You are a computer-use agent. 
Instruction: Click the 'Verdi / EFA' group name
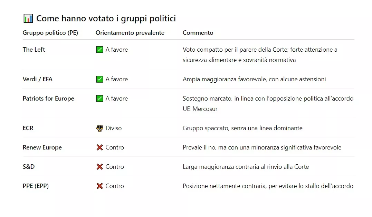(x=38, y=79)
